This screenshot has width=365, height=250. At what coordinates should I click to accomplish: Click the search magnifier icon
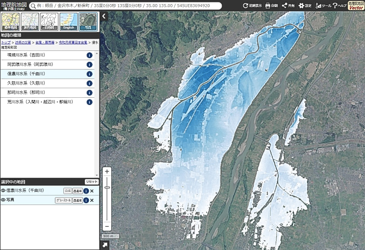click(33, 5)
